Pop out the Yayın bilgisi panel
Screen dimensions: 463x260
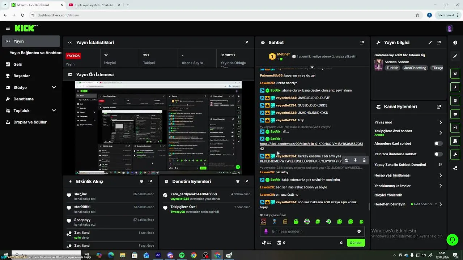coord(439,43)
